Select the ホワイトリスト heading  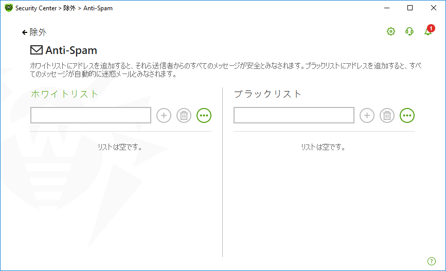[64, 94]
